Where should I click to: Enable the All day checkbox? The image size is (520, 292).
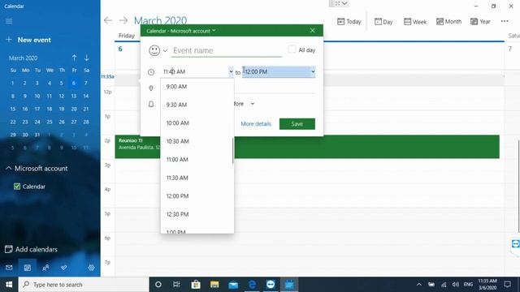(292, 49)
